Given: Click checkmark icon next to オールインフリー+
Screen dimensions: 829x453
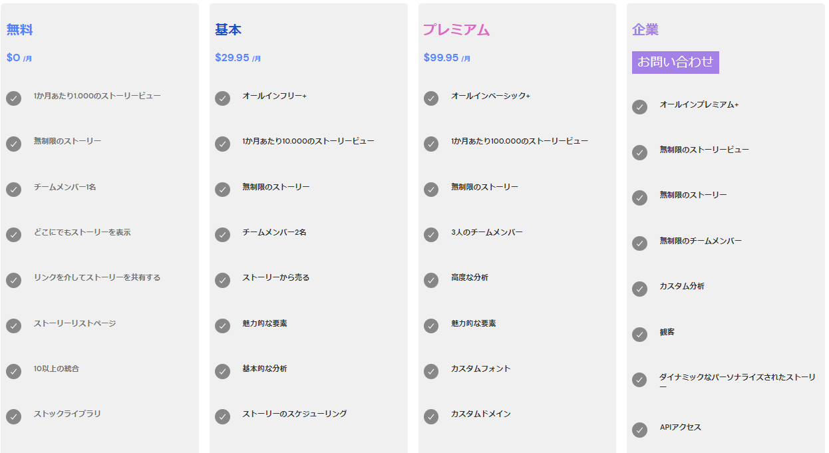Looking at the screenshot, I should pyautogui.click(x=222, y=98).
